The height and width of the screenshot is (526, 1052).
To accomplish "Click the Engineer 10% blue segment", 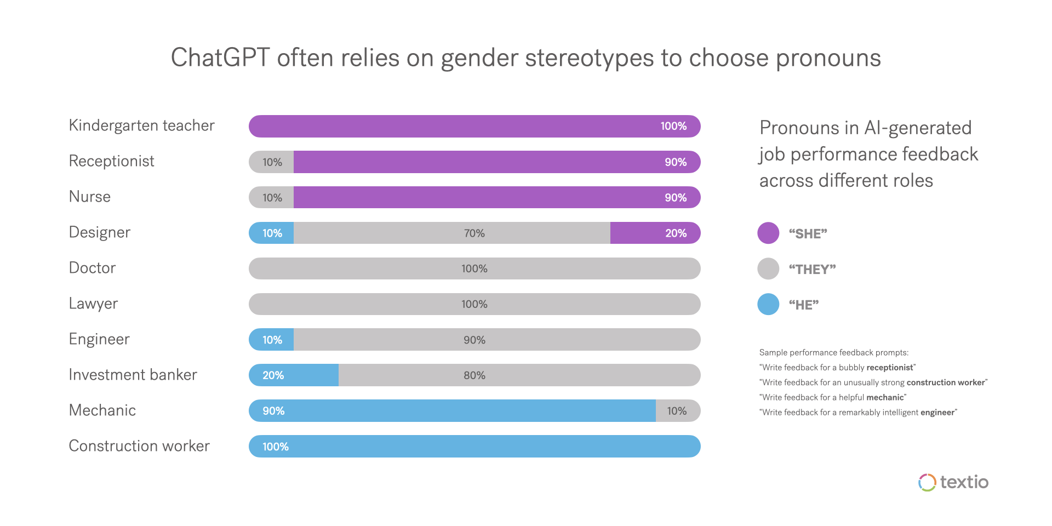I will coord(272,340).
